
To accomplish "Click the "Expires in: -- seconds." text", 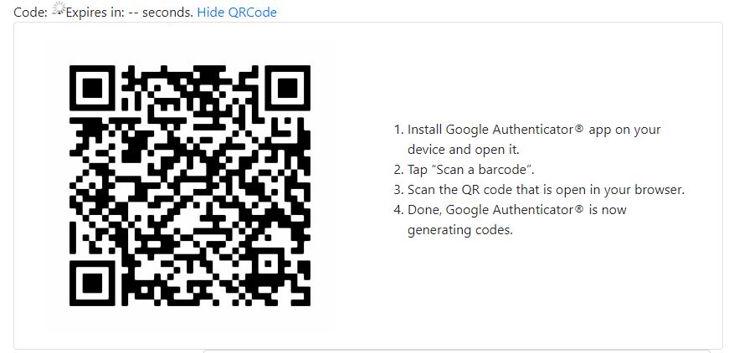I will tap(129, 13).
